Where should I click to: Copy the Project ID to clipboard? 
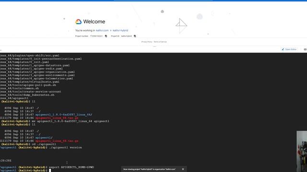[135, 36]
